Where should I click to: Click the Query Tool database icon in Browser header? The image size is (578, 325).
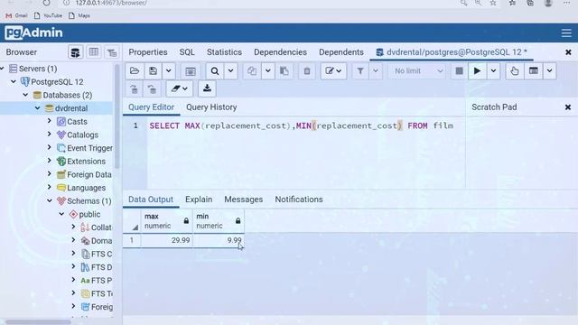coord(75,52)
